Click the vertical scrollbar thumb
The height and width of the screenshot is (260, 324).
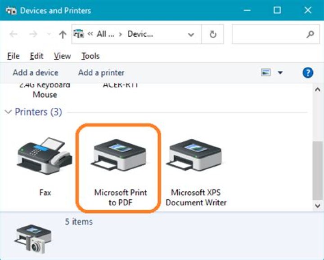318,170
